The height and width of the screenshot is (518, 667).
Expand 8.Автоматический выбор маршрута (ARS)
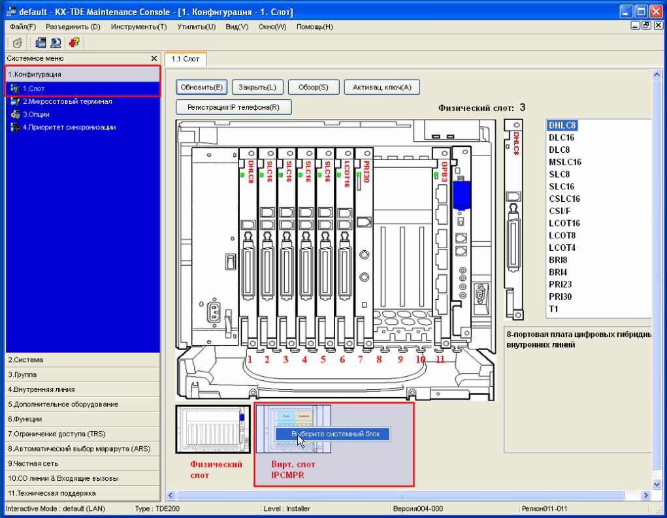point(83,449)
